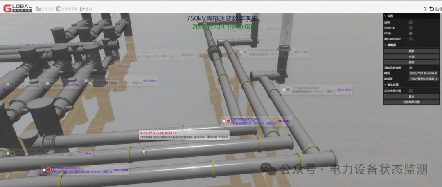Open help via the question mark icon
The height and width of the screenshot is (187, 442).
pyautogui.click(x=425, y=9)
